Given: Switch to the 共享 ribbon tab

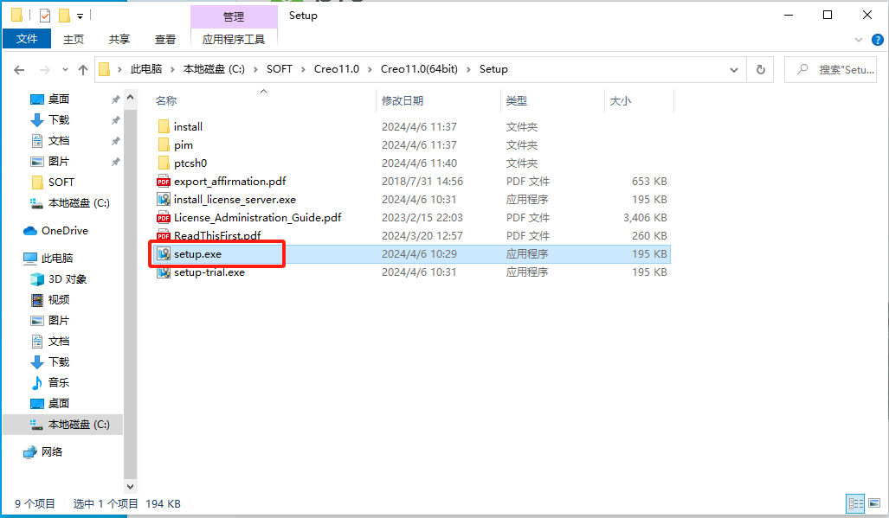Looking at the screenshot, I should click(119, 39).
